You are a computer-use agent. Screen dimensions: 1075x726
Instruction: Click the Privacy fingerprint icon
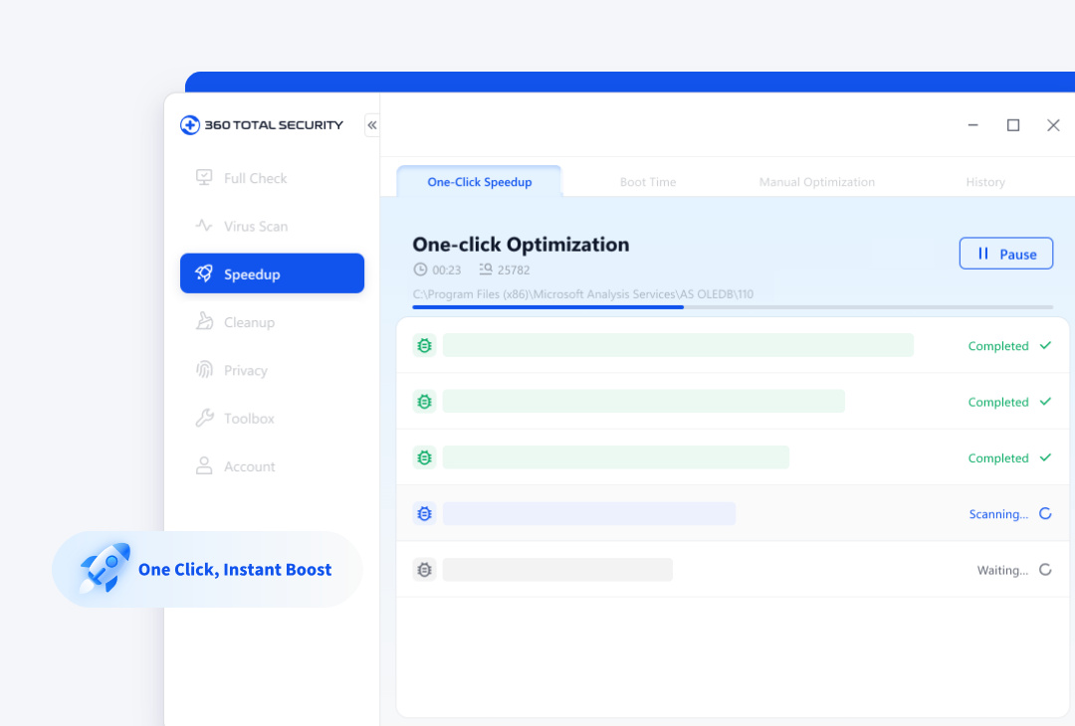[x=204, y=370]
